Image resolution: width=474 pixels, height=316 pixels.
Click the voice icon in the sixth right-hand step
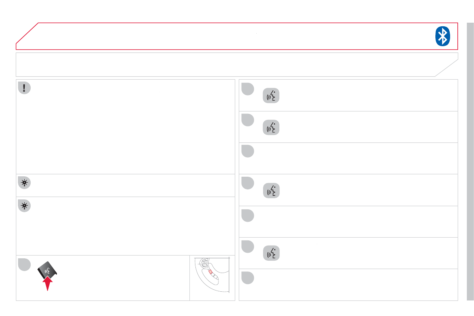coord(271,254)
